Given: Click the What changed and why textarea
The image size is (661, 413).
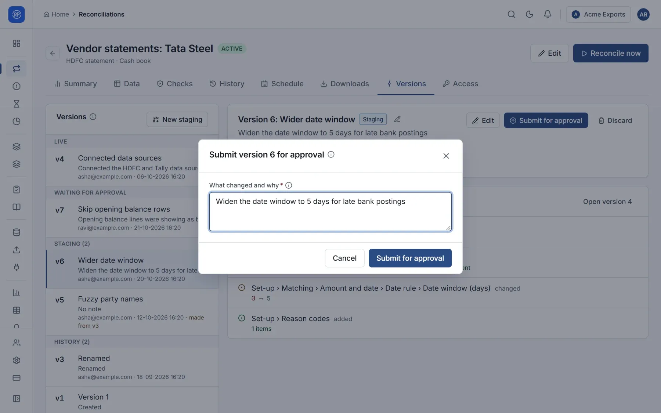Looking at the screenshot, I should coord(330,212).
